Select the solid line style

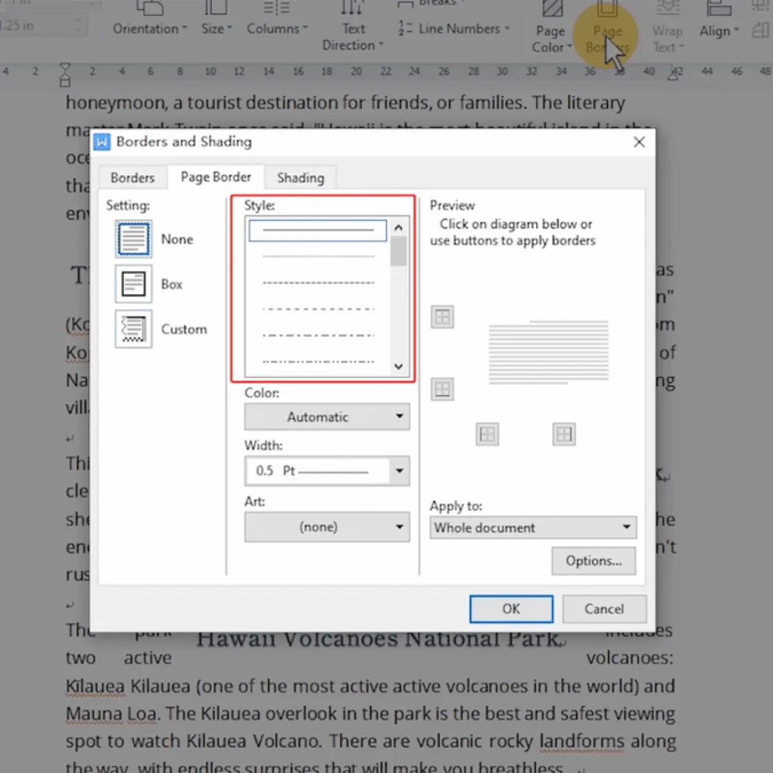coord(318,230)
